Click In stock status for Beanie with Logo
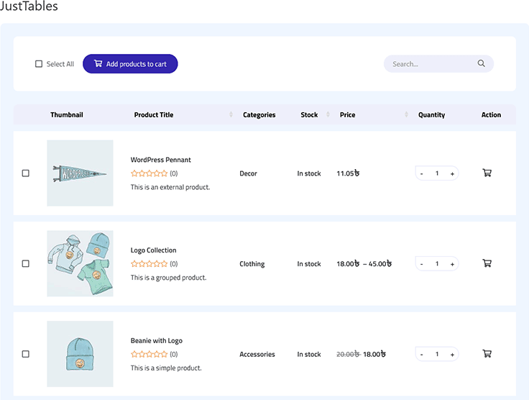This screenshot has width=529, height=400. (308, 355)
